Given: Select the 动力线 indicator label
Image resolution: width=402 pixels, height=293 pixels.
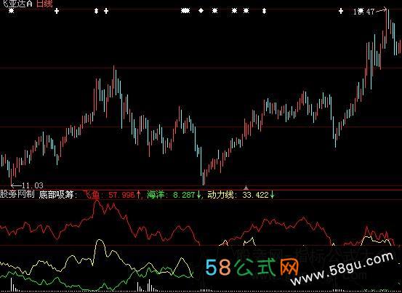Looking at the screenshot, I should 220,195.
